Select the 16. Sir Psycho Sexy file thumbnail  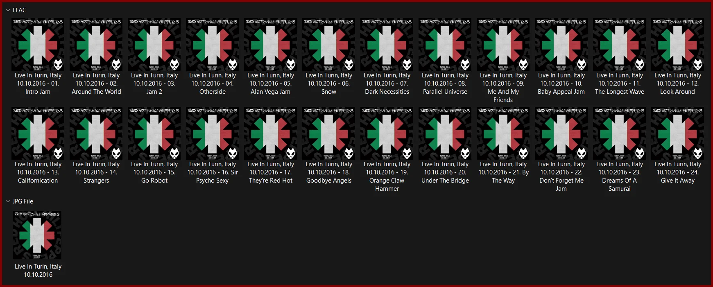pyautogui.click(x=213, y=133)
